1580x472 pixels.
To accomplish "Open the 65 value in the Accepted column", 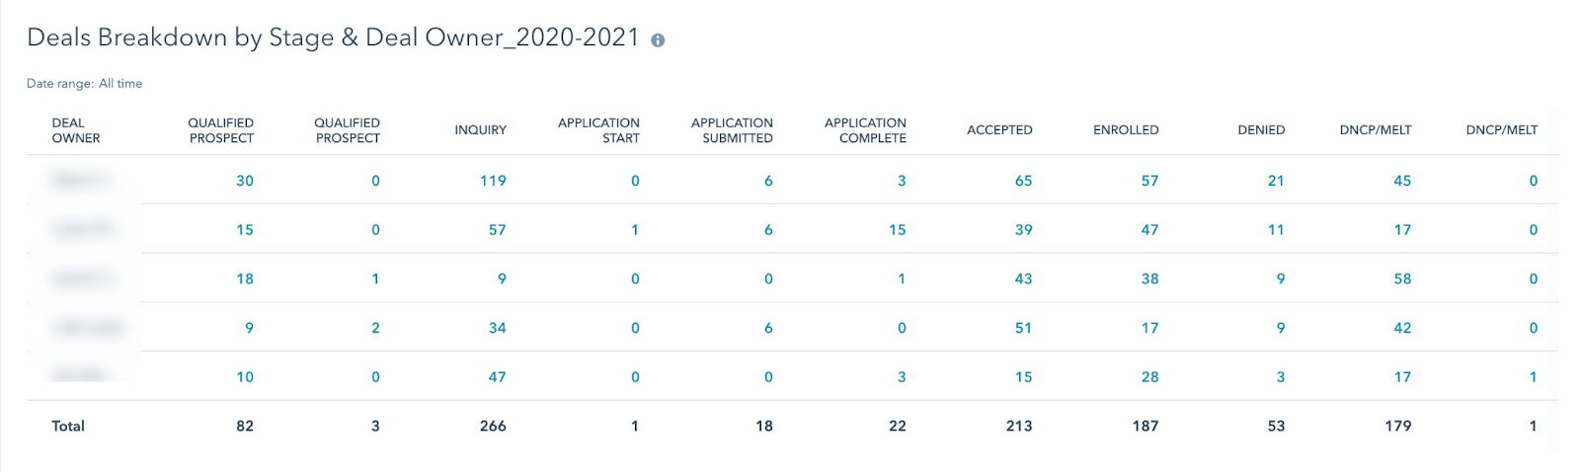I will coord(1023,181).
